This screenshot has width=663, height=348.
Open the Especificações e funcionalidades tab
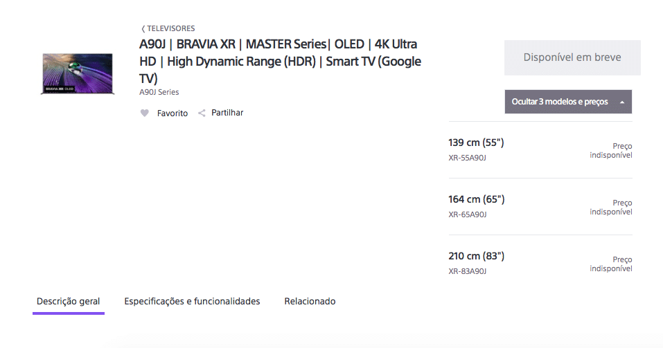192,302
